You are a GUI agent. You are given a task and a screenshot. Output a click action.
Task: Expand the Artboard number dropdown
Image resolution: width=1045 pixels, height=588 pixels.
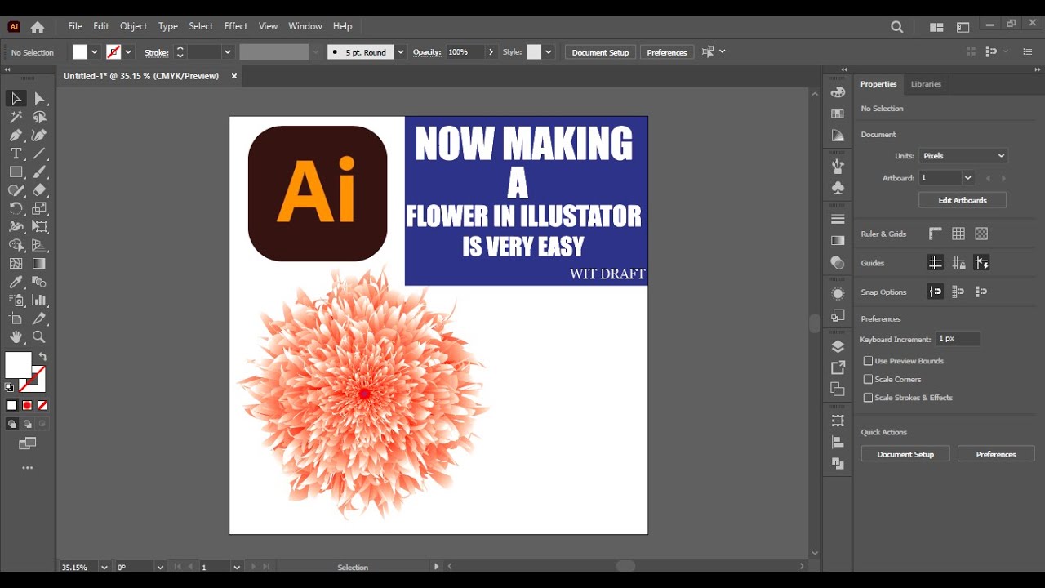(968, 178)
